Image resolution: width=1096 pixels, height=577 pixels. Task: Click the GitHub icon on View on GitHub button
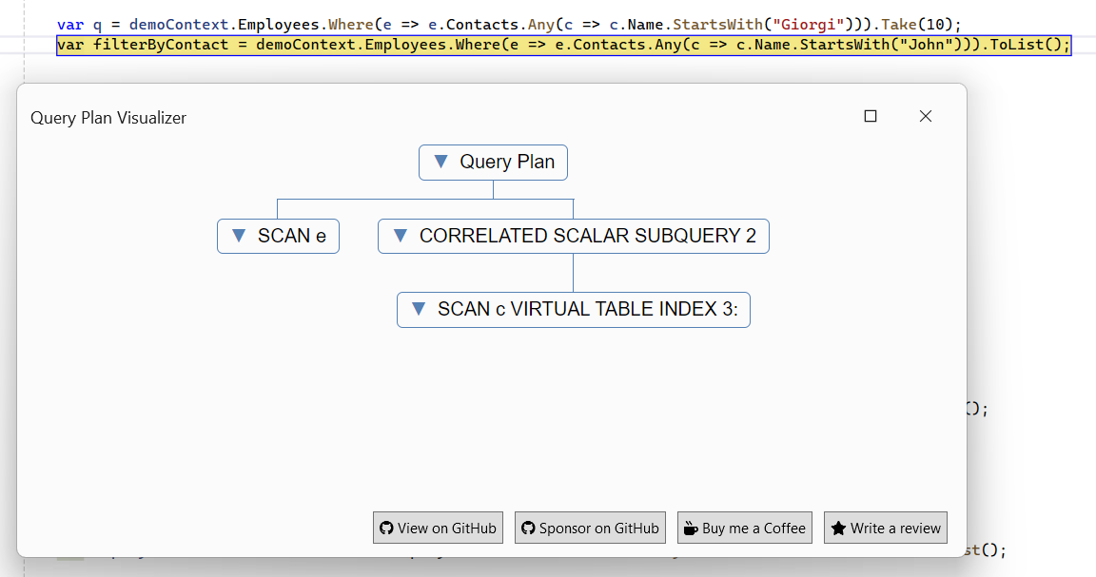coord(386,528)
